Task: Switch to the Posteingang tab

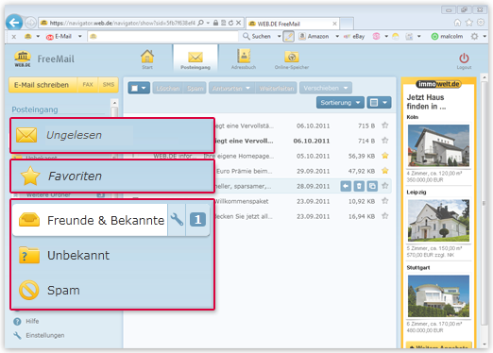Action: coord(195,59)
